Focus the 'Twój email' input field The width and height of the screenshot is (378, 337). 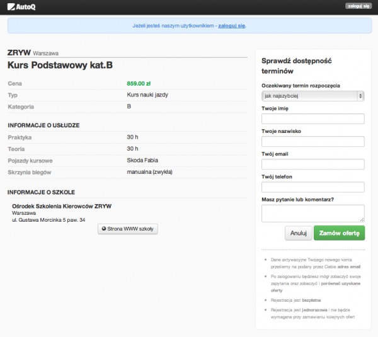[x=312, y=164]
